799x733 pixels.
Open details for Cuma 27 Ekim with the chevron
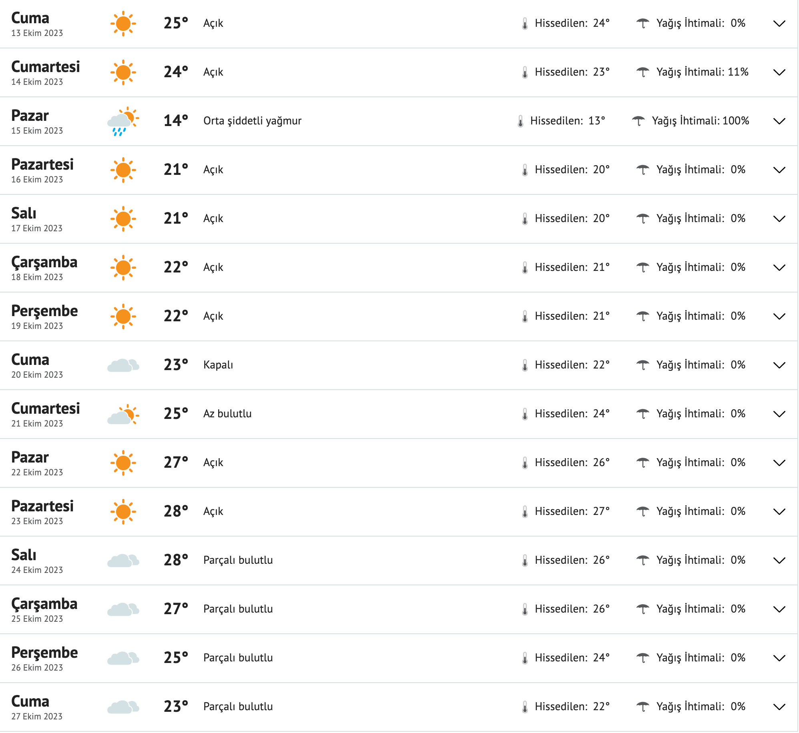click(779, 706)
